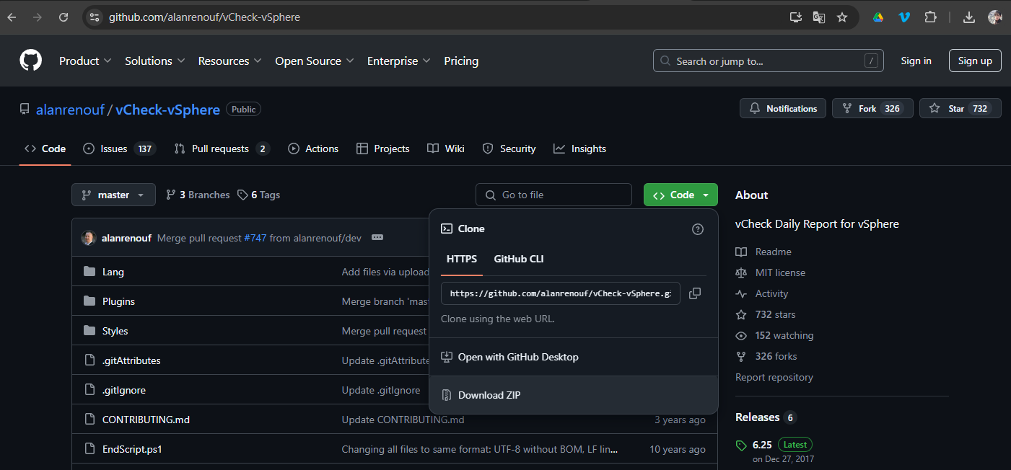Open the .gitAttributes file
Screen dimensions: 1011x470
coord(131,360)
